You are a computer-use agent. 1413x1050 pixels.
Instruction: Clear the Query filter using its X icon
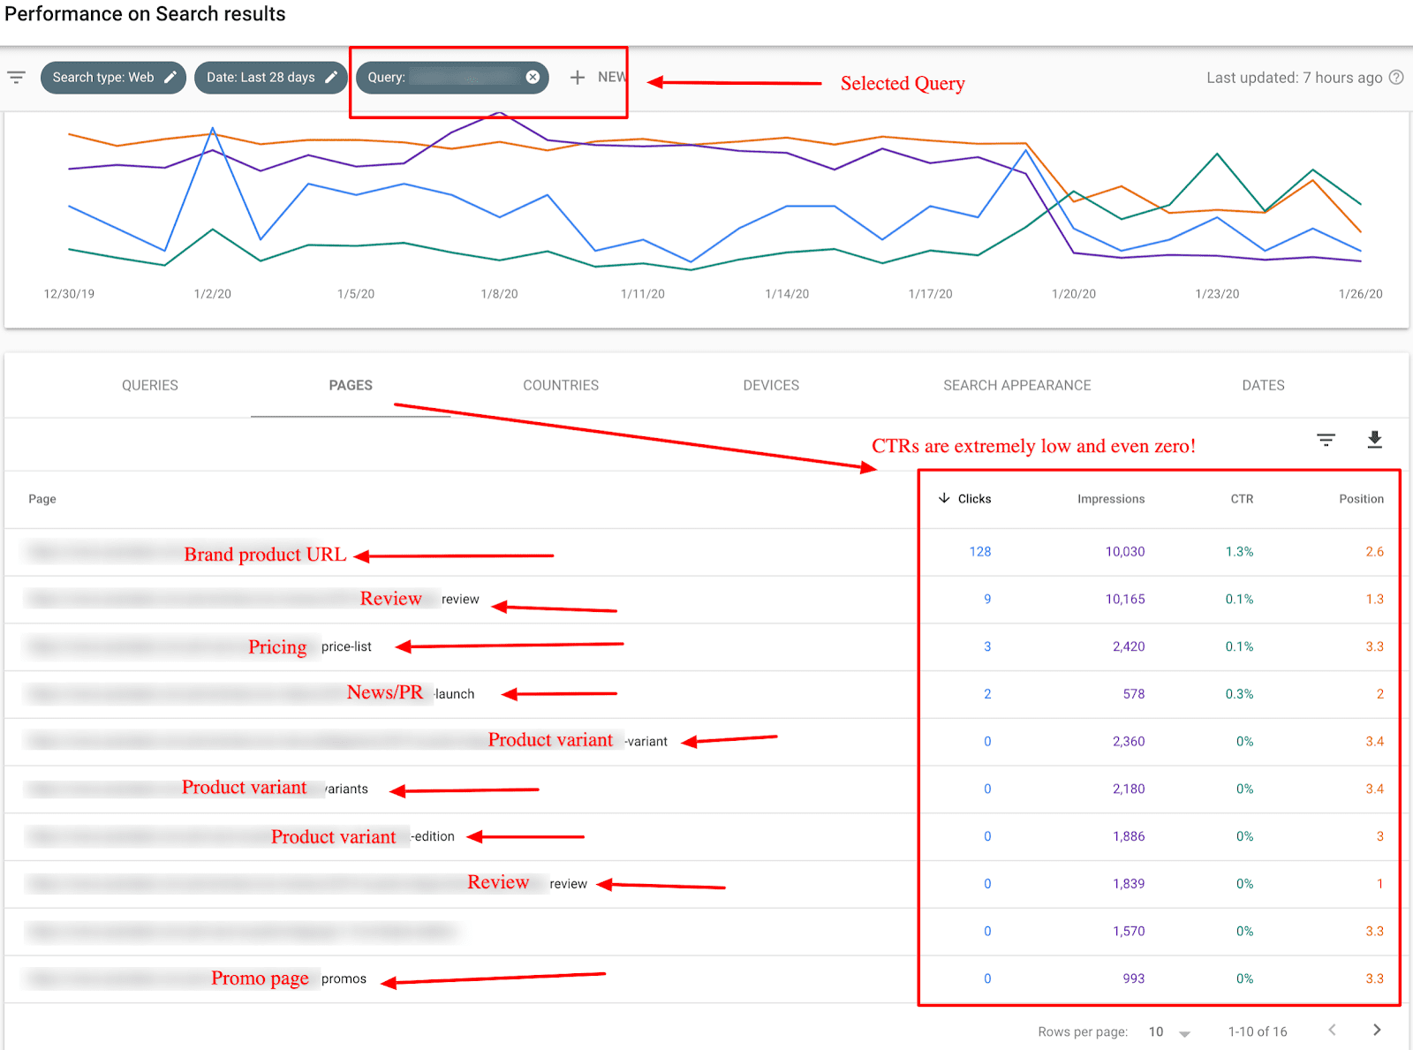coord(533,77)
